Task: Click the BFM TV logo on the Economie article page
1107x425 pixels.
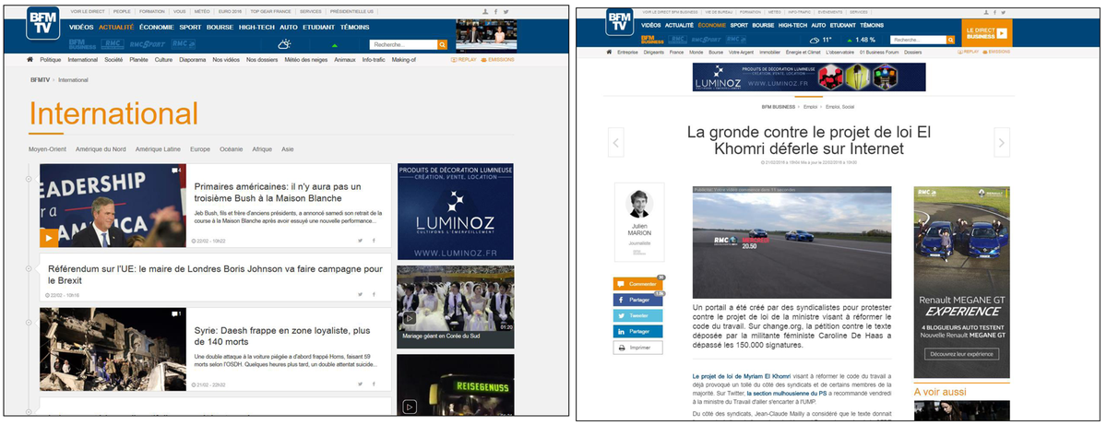Action: pyautogui.click(x=621, y=22)
